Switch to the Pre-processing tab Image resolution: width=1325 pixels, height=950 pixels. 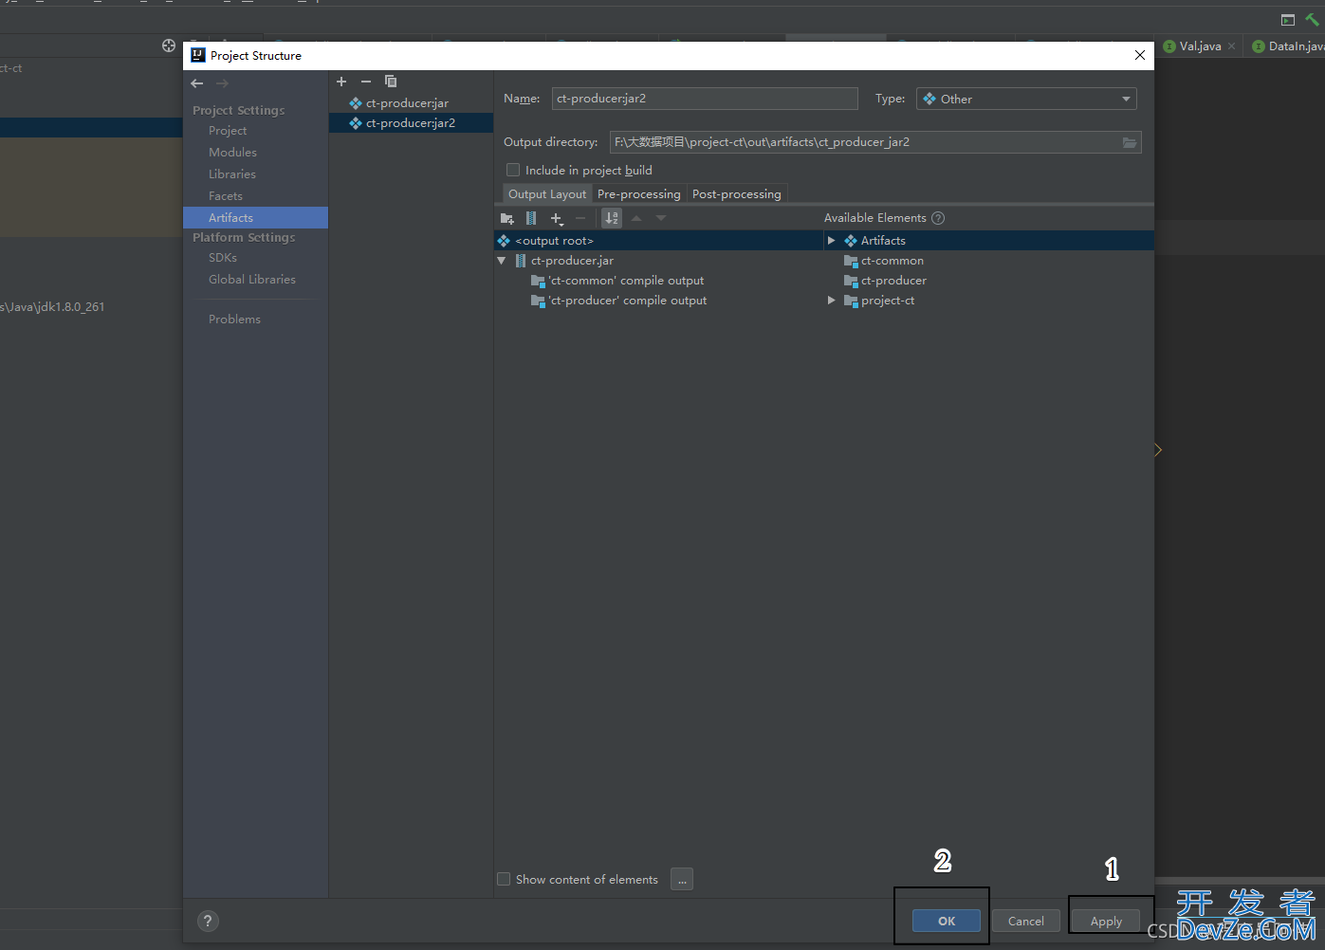639,194
